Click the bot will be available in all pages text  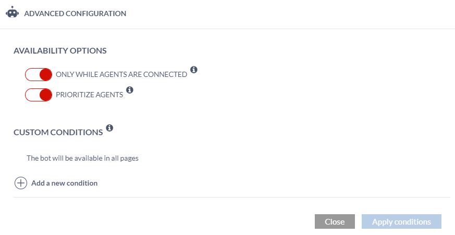point(82,158)
